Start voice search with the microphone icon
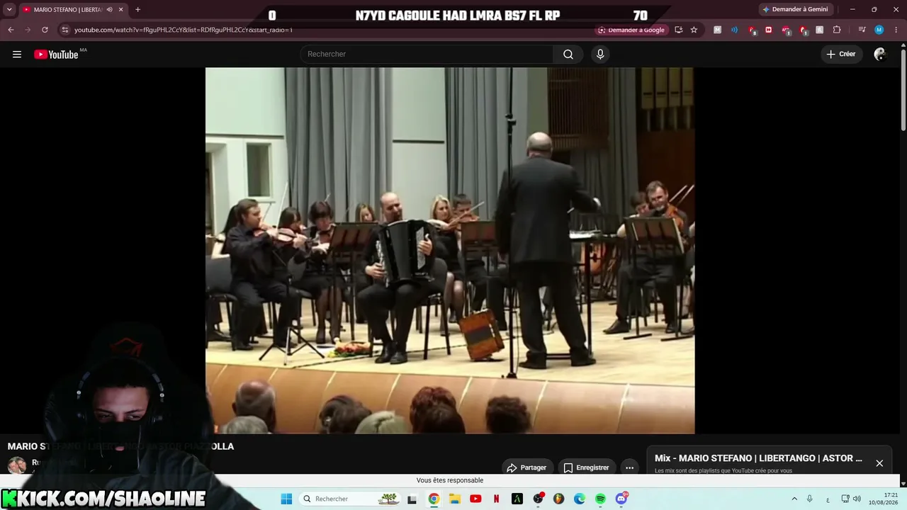The image size is (907, 510). pyautogui.click(x=600, y=55)
